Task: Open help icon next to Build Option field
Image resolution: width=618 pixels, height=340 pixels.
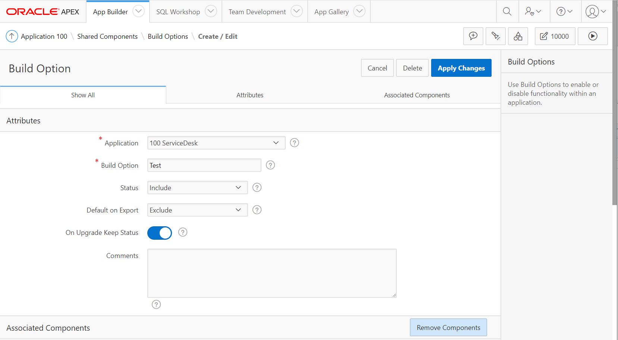Action: 270,165
